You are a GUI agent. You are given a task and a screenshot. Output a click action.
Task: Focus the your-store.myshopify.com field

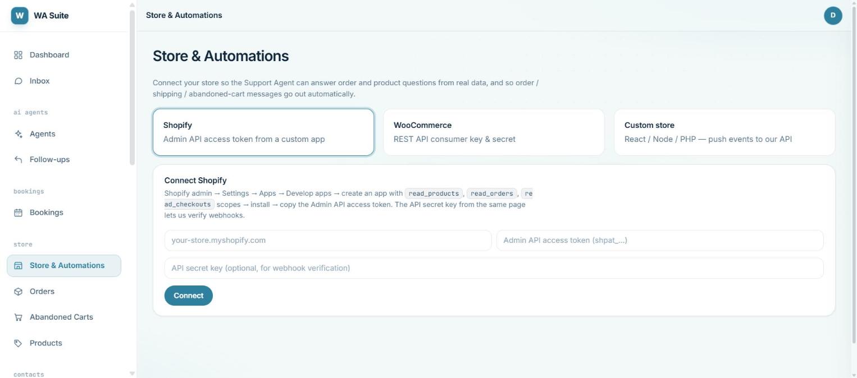pyautogui.click(x=328, y=240)
